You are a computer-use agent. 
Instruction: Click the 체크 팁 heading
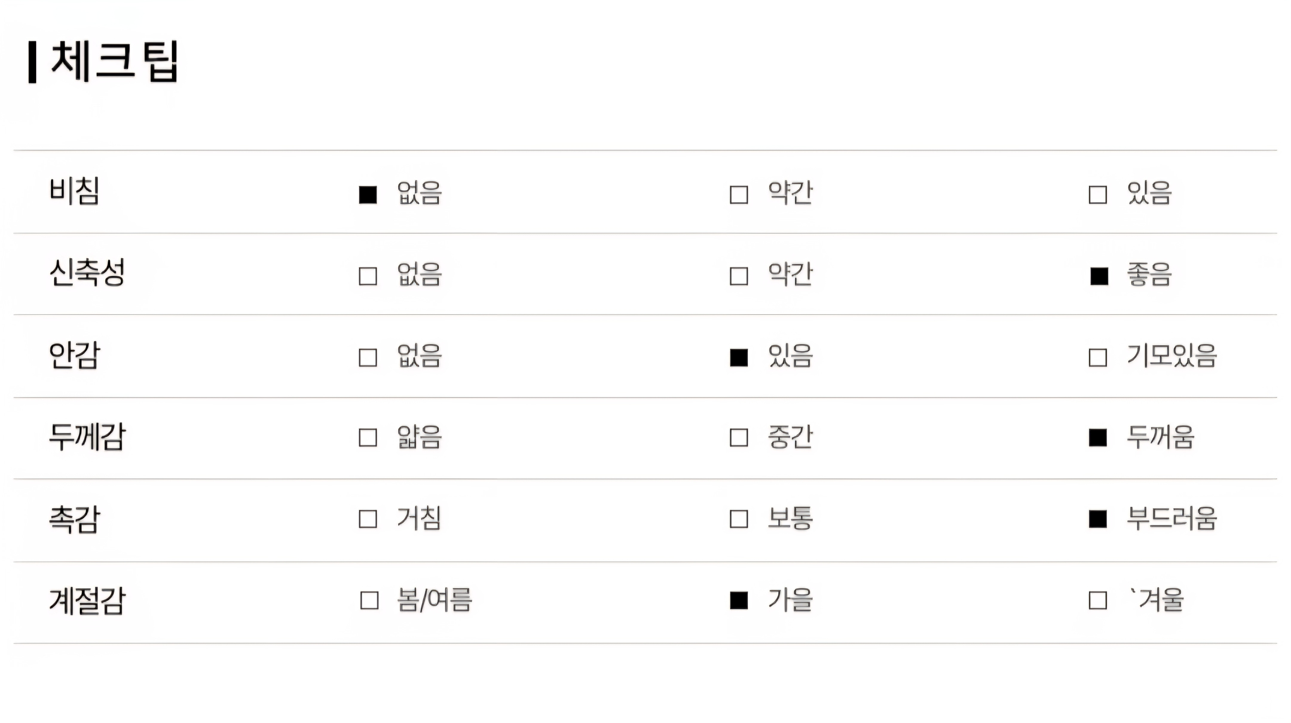coord(114,62)
